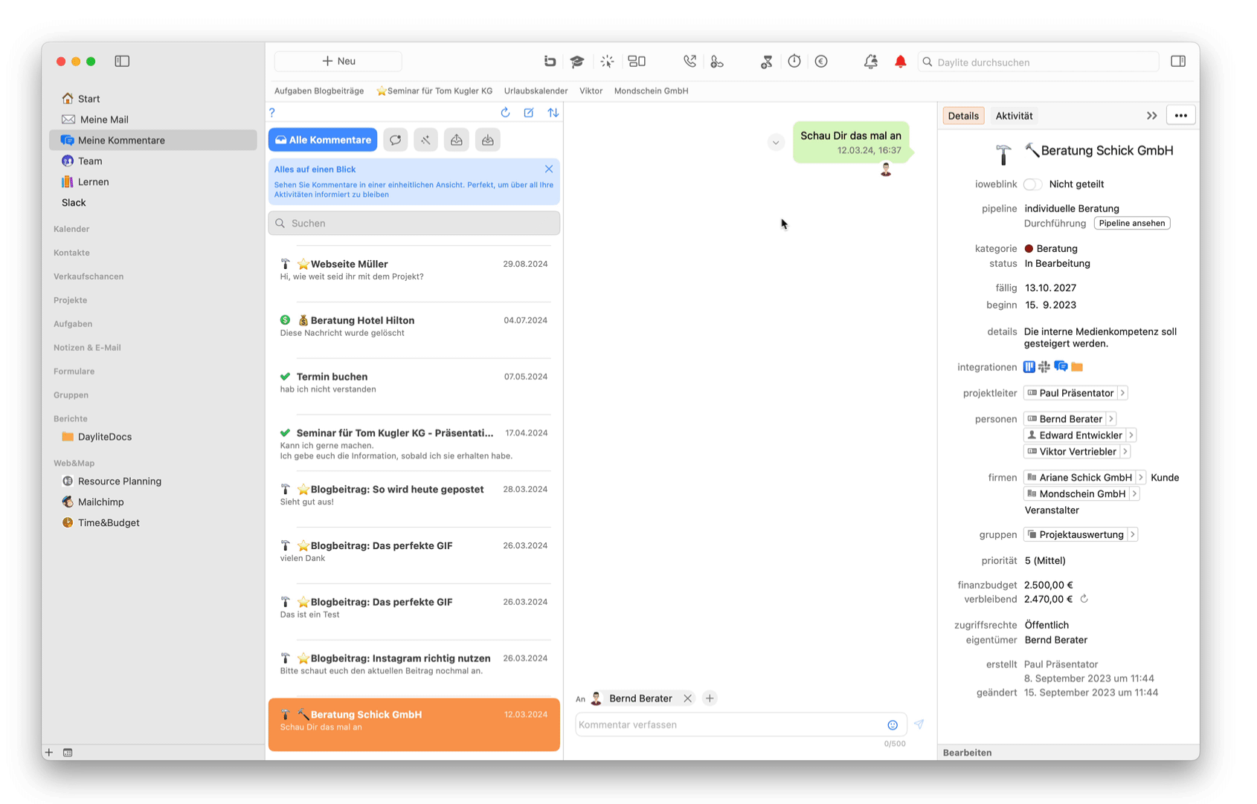Open the Viktor favorite

pos(591,91)
